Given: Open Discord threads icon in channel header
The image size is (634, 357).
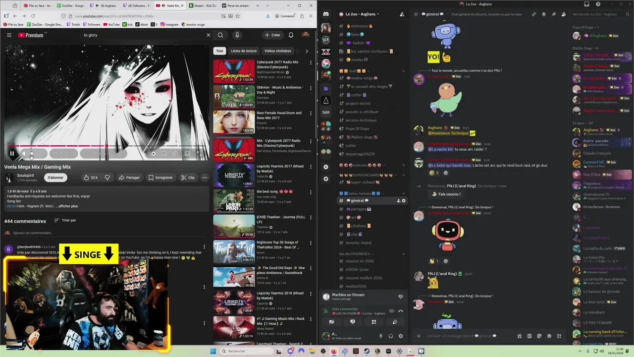Looking at the screenshot, I should [533, 14].
